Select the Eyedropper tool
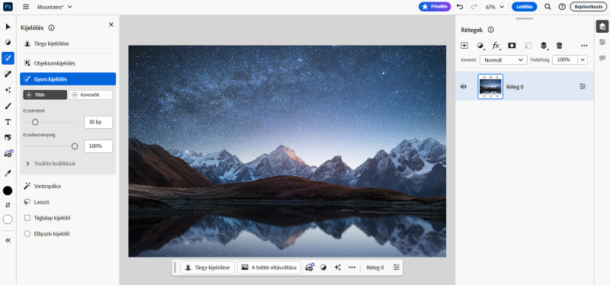Image resolution: width=610 pixels, height=285 pixels. click(x=8, y=173)
